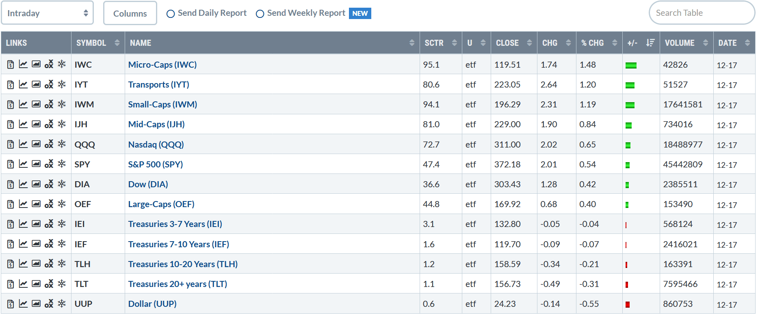Open point & figure icon for DIA row
The height and width of the screenshot is (319, 758).
coord(49,184)
